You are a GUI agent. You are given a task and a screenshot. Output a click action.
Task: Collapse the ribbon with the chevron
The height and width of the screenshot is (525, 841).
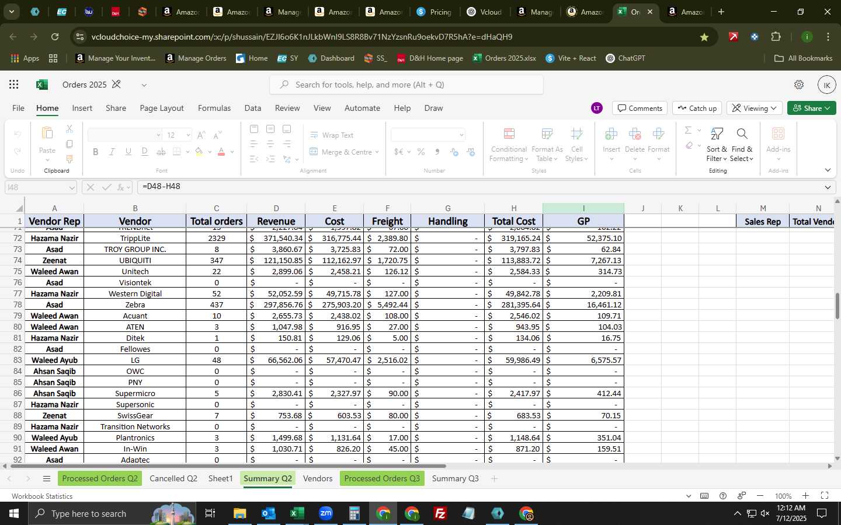pyautogui.click(x=828, y=170)
